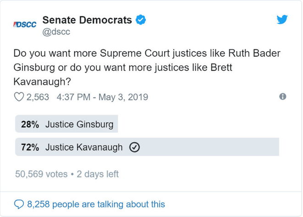303x217 pixels.
Task: Click the checkmark beside Justice Kavanaugh
Action: pos(135,147)
